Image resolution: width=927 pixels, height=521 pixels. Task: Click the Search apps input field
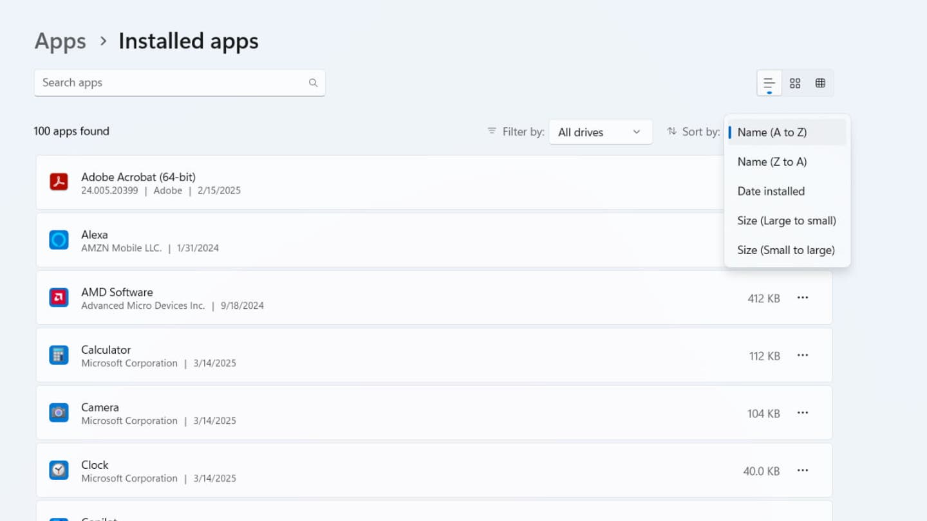click(171, 83)
